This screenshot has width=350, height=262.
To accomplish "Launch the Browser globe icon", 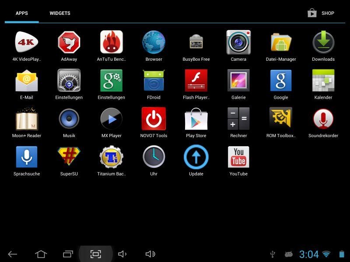I will pyautogui.click(x=154, y=42).
